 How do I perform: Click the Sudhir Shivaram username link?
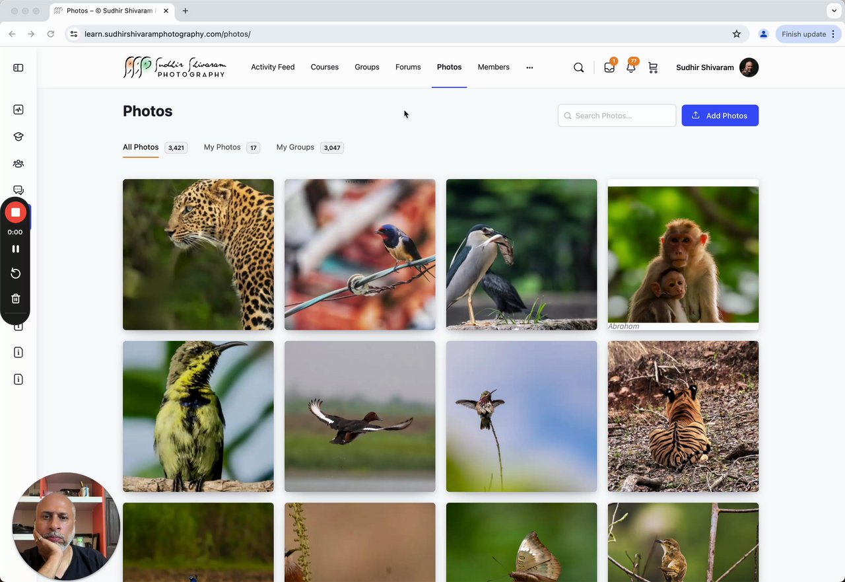pyautogui.click(x=704, y=67)
